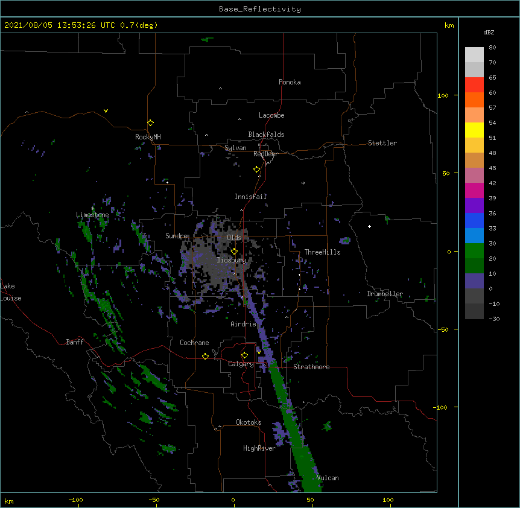Click the white asterisk marker east of Innisfail
Image resolution: width=520 pixels, height=508 pixels.
tap(303, 183)
